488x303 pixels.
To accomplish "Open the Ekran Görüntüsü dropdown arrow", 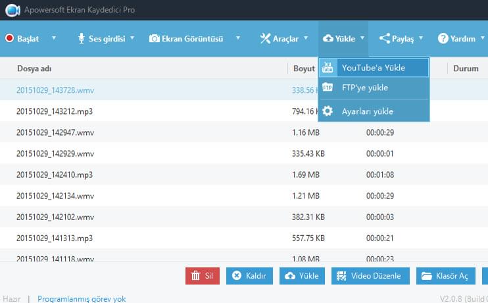I will [237, 38].
